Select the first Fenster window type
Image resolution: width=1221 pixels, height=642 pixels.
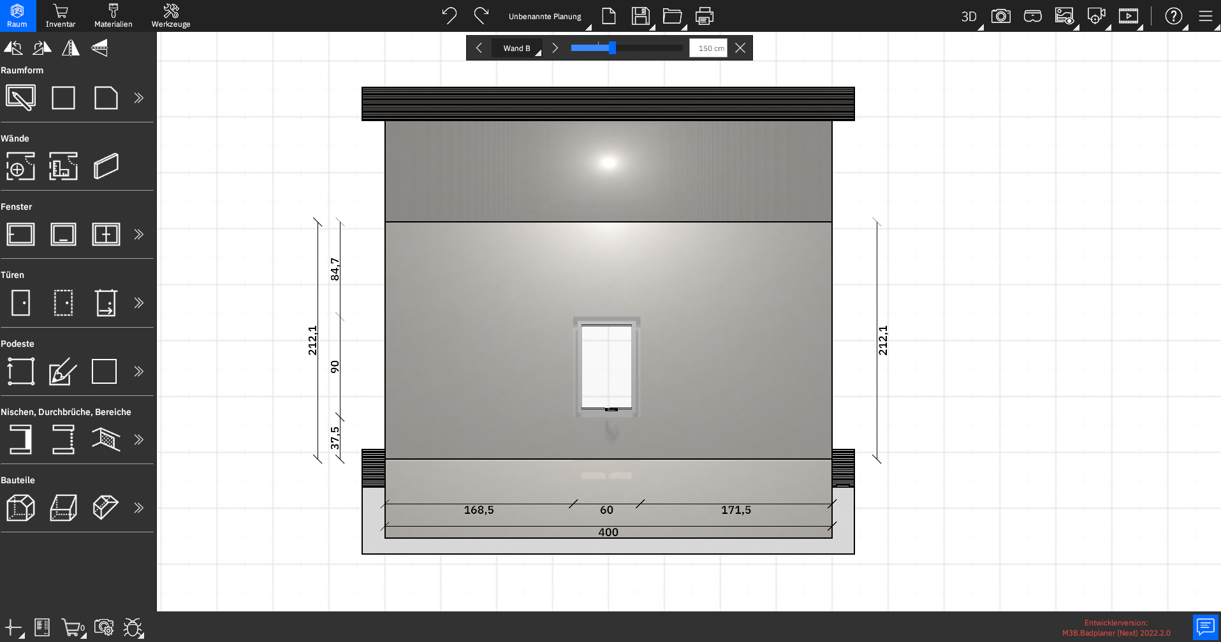(20, 235)
